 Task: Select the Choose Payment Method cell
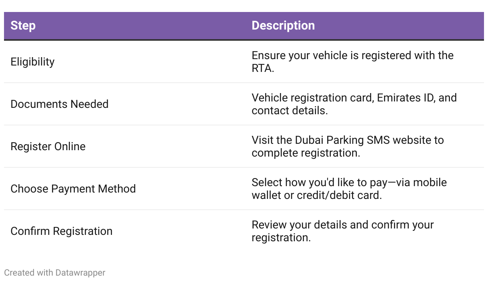tap(73, 189)
